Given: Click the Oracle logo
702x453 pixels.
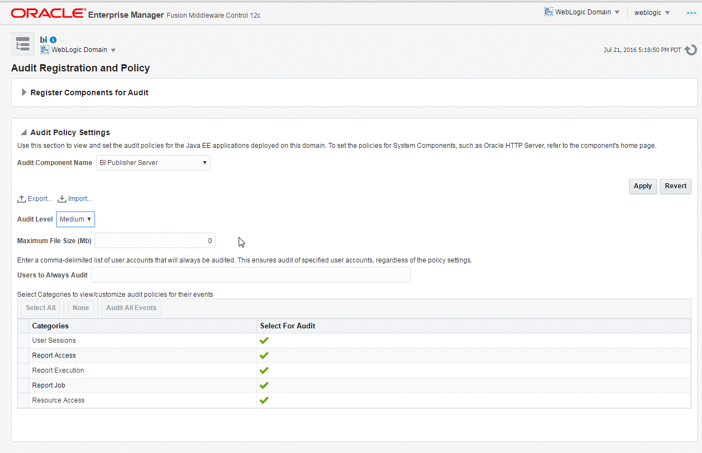Looking at the screenshot, I should [x=48, y=13].
